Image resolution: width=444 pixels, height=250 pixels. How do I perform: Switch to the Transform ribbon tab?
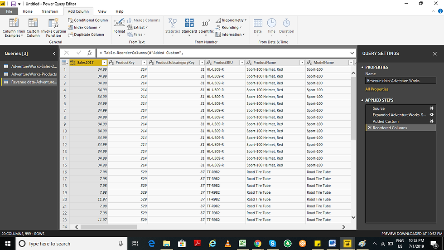point(50,11)
